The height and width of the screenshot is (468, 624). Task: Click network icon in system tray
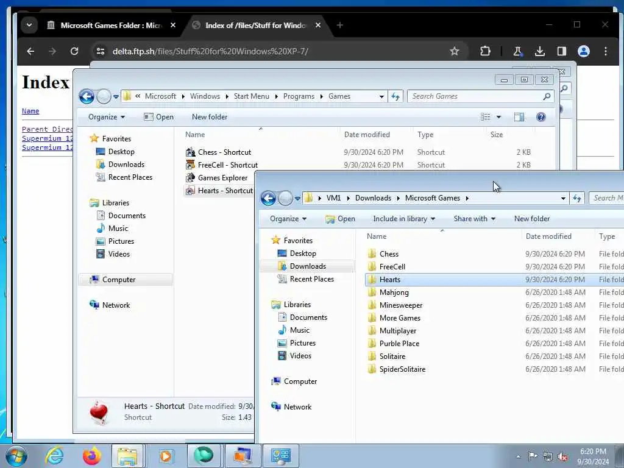point(548,456)
